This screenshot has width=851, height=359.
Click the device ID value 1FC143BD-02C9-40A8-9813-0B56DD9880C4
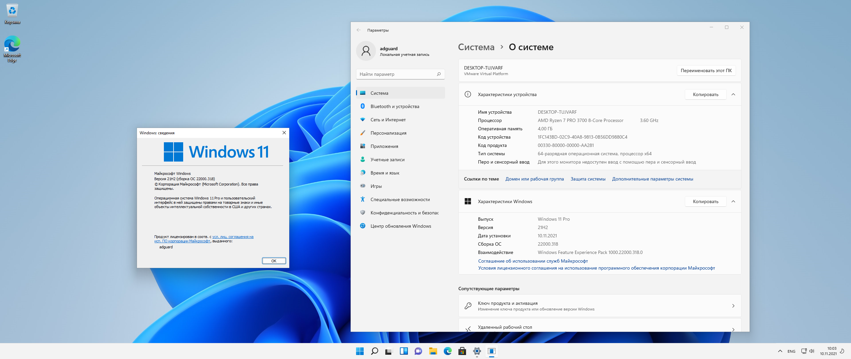(x=582, y=137)
